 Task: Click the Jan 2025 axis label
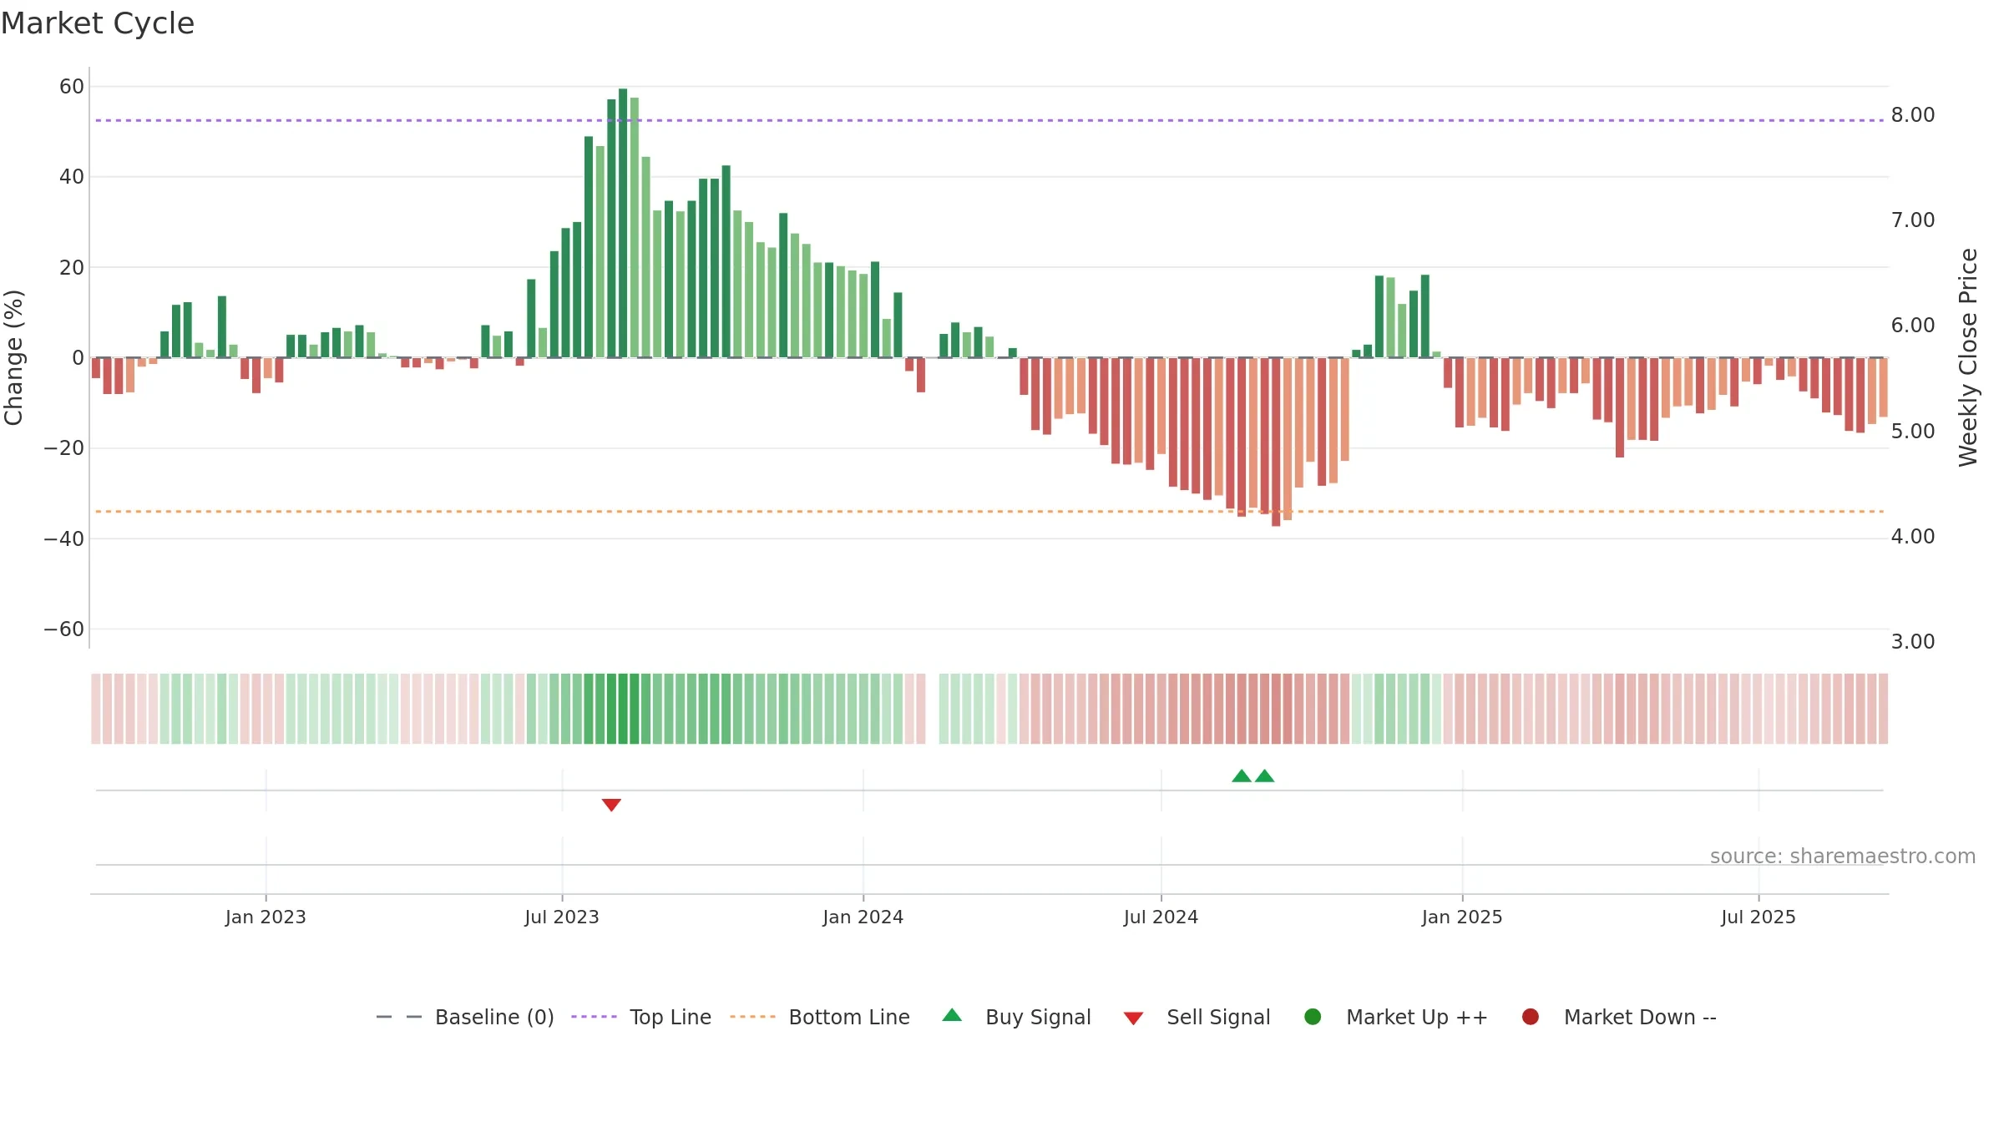[x=1462, y=917]
